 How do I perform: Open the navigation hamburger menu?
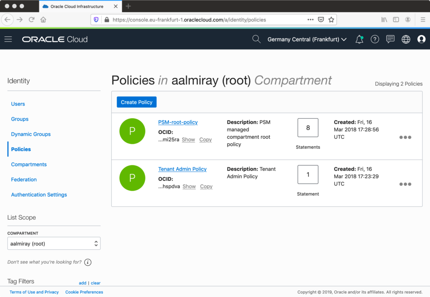coord(8,39)
